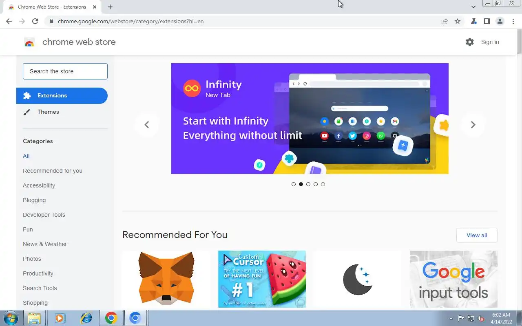Open the clock showing 6:02 AM
Screen dimensions: 522x326
coord(501,318)
